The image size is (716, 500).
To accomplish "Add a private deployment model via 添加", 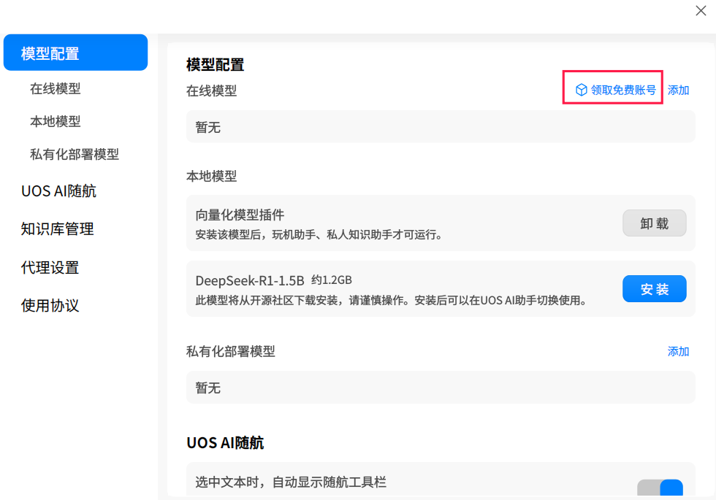I will (x=678, y=351).
